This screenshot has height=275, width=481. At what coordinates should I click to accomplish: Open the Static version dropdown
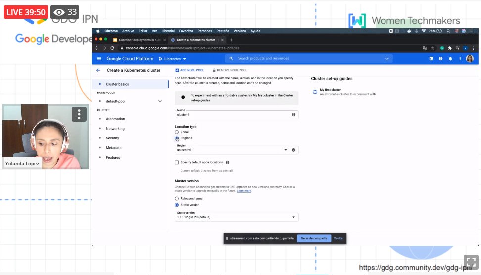pyautogui.click(x=237, y=217)
